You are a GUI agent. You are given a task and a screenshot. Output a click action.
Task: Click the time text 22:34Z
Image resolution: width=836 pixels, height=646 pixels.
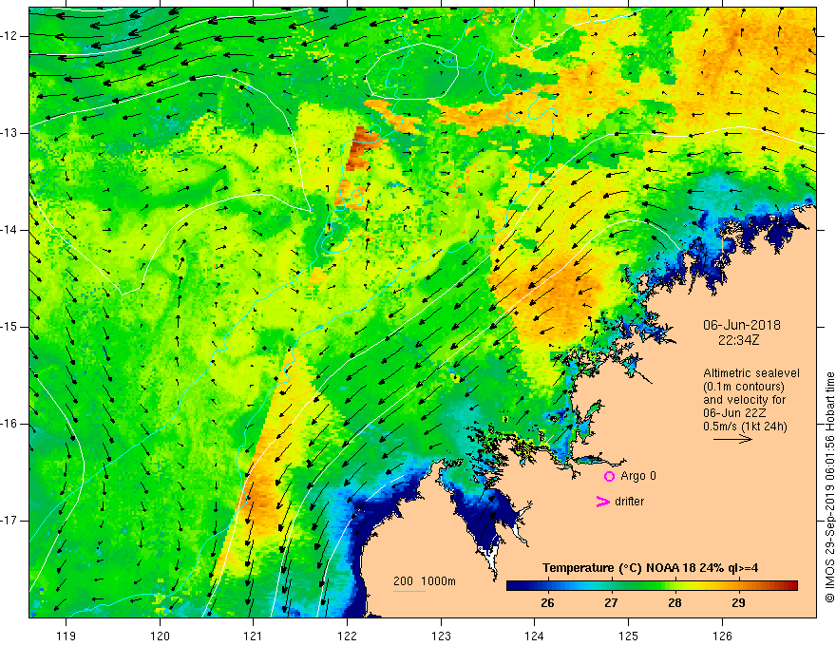[738, 340]
